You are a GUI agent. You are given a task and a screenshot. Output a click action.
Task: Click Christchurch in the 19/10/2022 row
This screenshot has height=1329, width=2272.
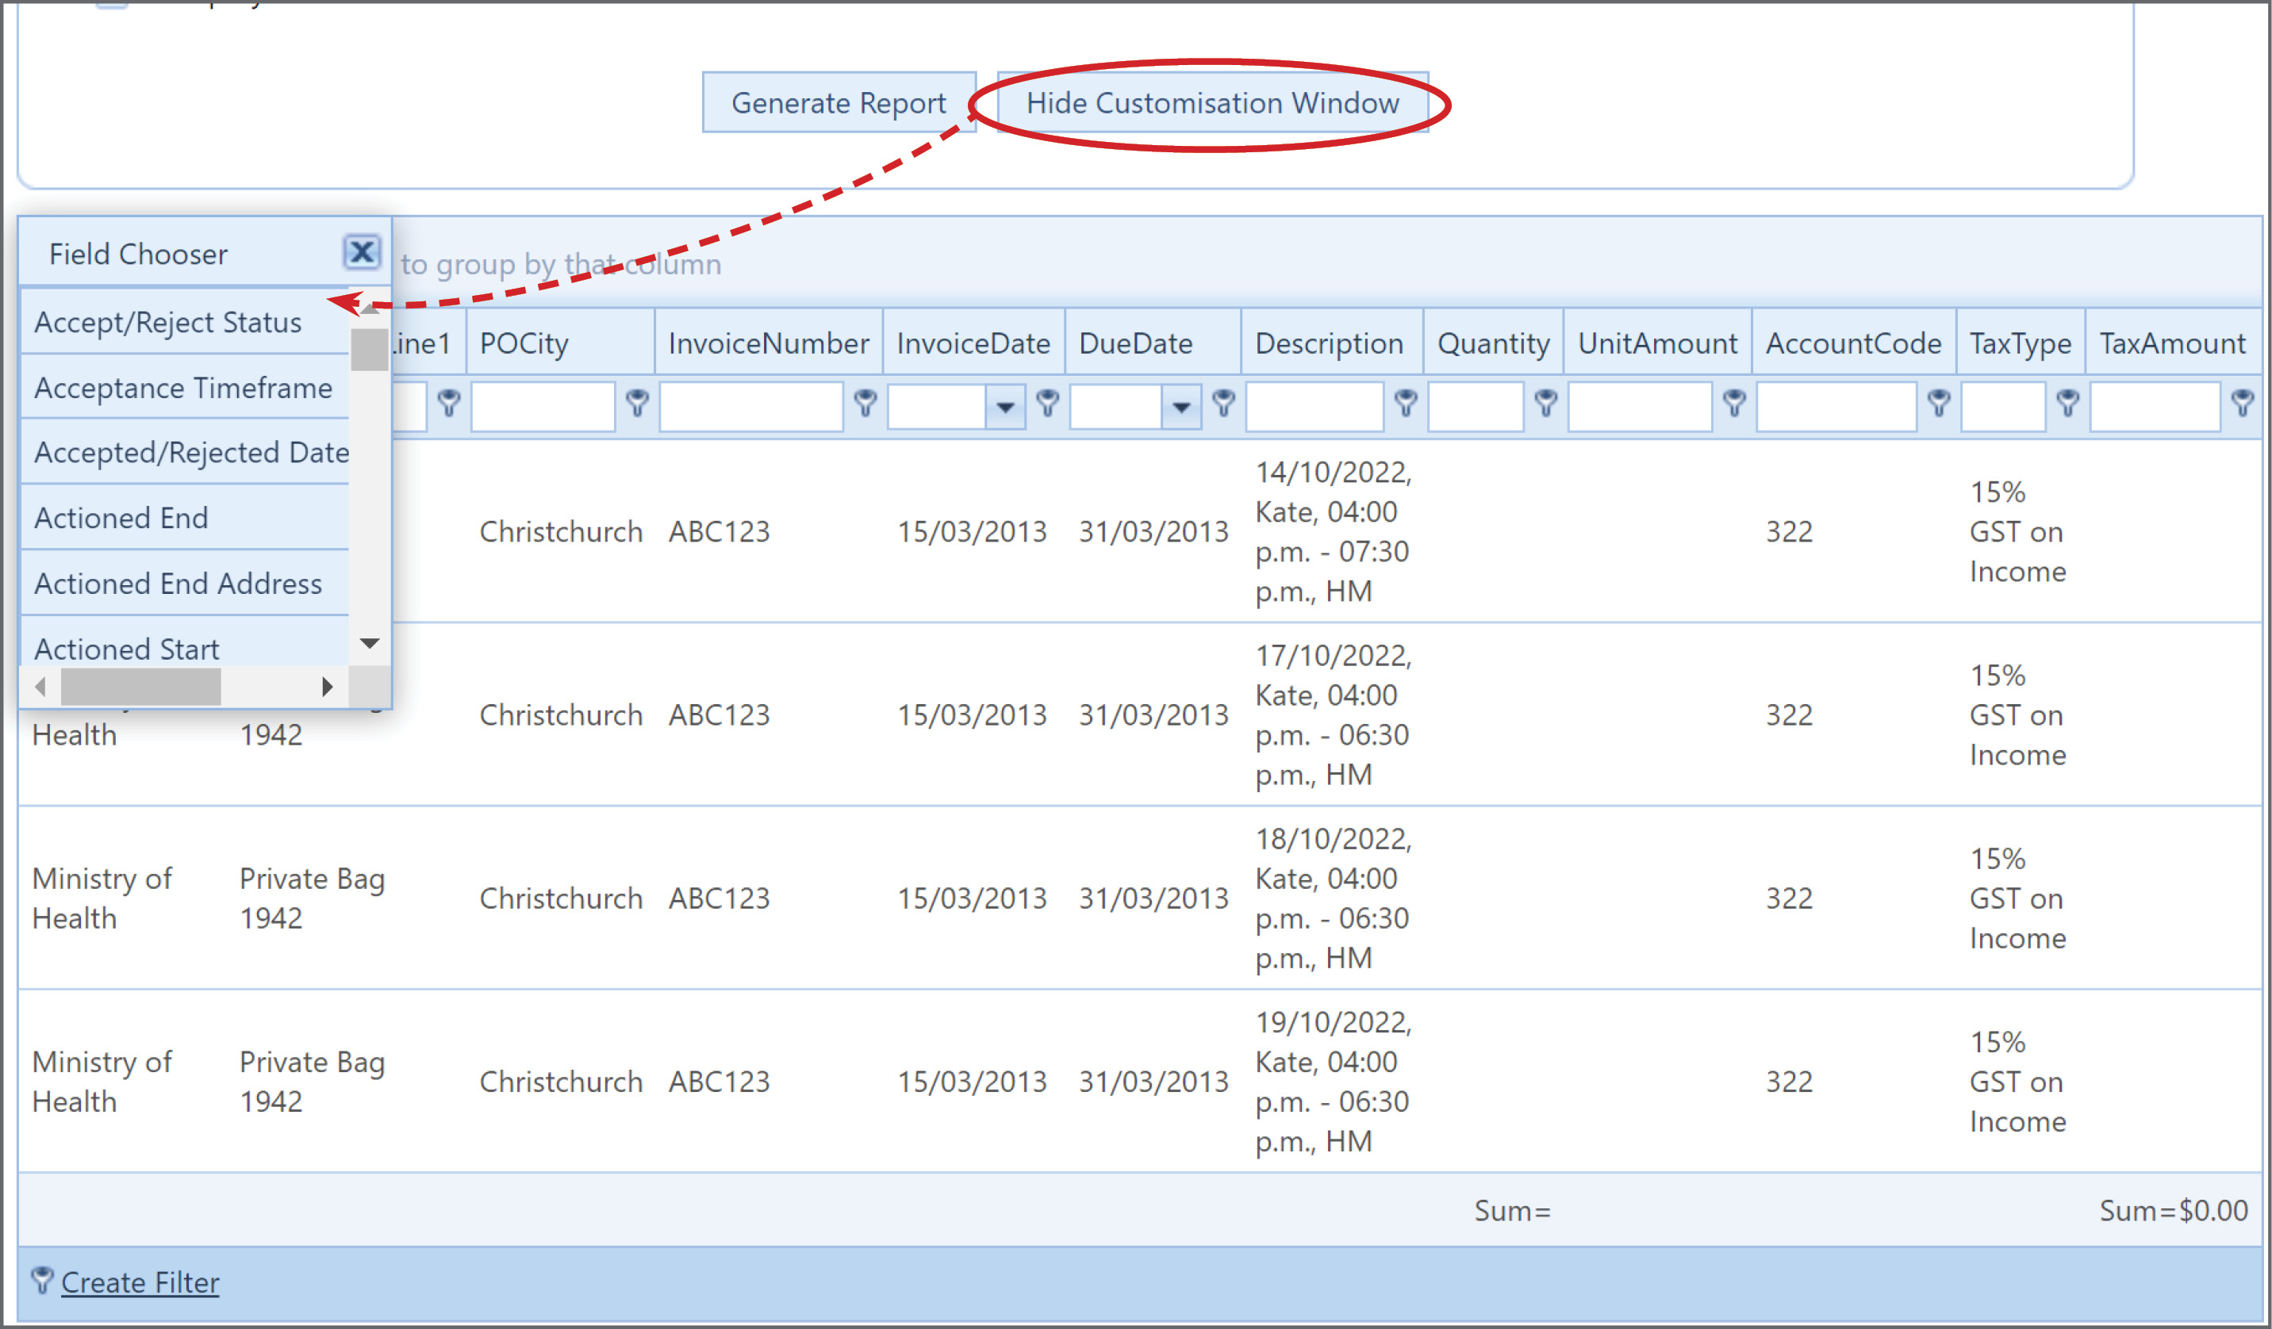(561, 1082)
